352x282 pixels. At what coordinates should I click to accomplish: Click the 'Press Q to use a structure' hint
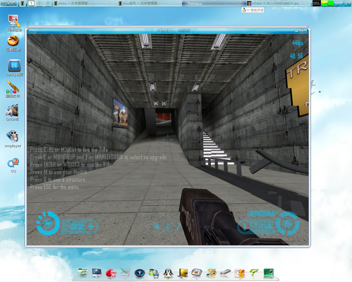[x=58, y=180]
